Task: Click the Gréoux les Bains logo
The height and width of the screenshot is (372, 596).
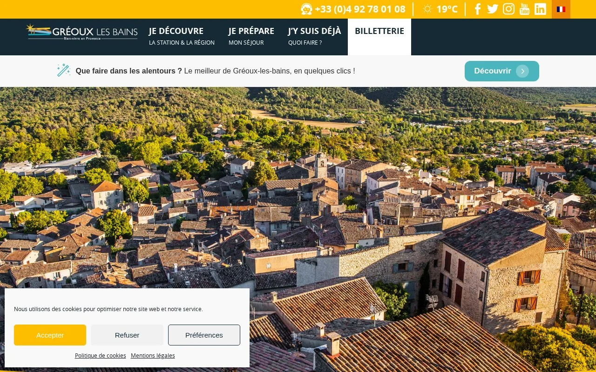Action: [x=82, y=32]
